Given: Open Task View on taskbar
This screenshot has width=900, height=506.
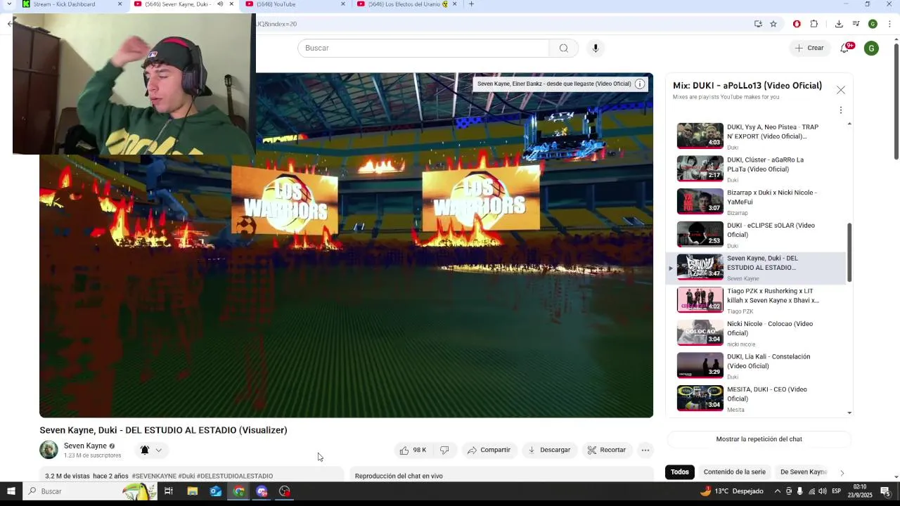Looking at the screenshot, I should click(169, 491).
